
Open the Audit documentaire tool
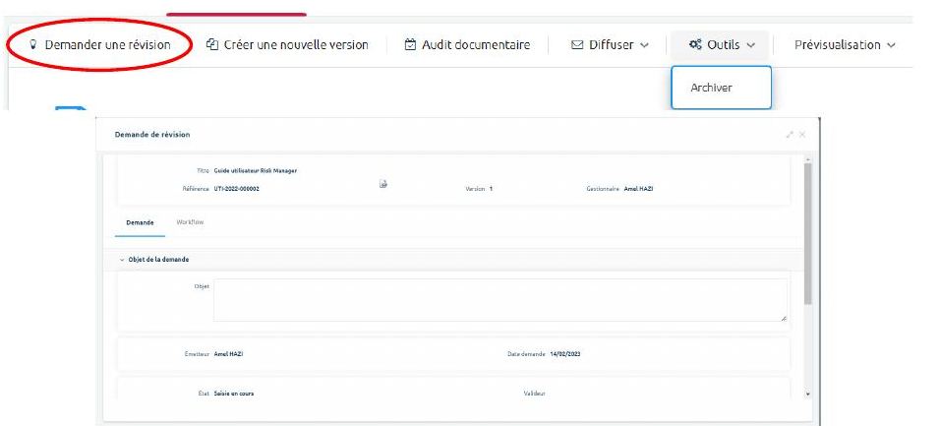[x=467, y=45]
